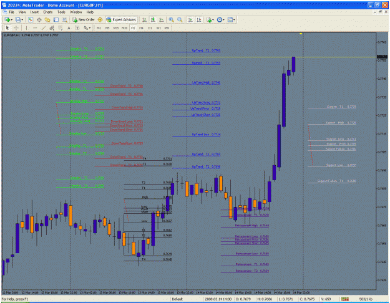Select the M30 timeframe button

[x=124, y=28]
